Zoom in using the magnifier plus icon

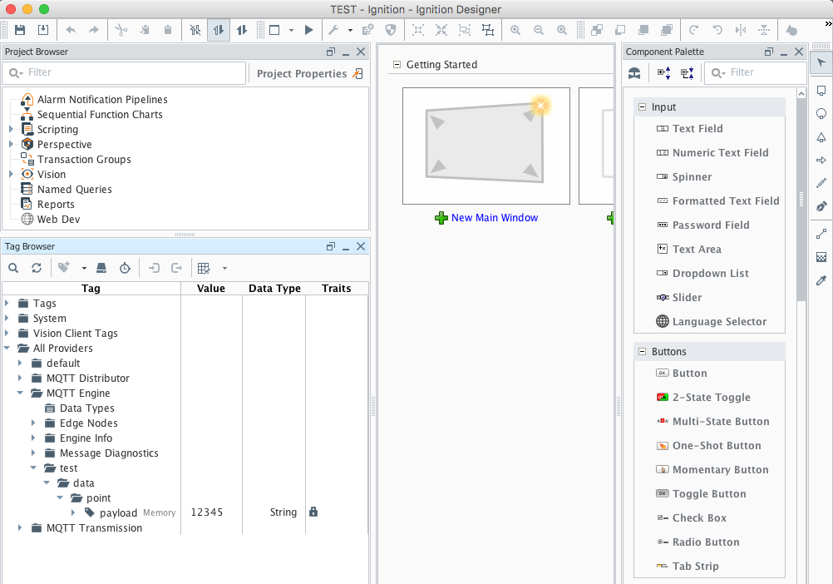click(x=515, y=30)
